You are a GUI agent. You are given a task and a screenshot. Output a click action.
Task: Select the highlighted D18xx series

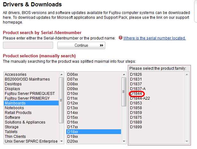[x=94, y=132]
